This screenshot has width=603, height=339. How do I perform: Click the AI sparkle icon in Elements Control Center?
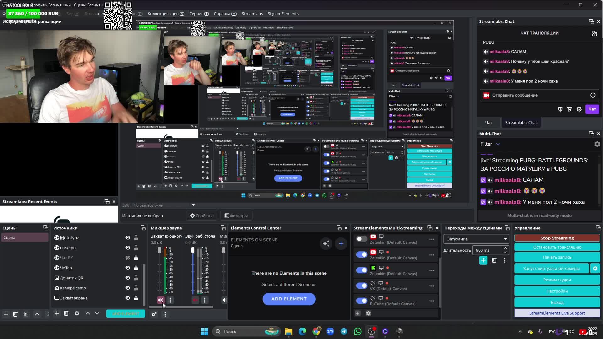tap(326, 243)
